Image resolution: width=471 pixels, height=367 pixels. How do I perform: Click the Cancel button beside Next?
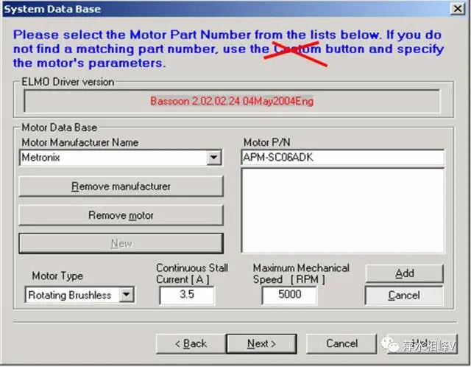click(x=341, y=343)
